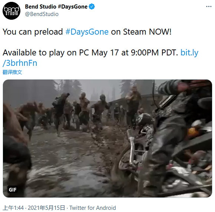The image size is (215, 212).
Task: Click the 'May 17 at 9:00PM PDT' text
Action: click(x=135, y=52)
